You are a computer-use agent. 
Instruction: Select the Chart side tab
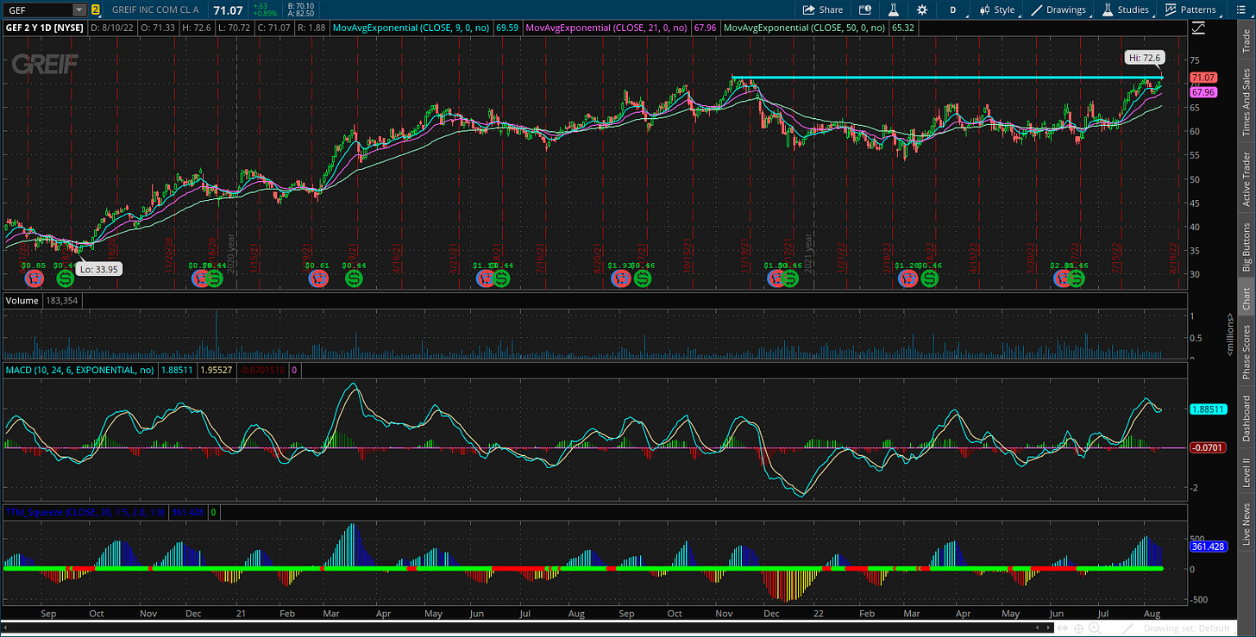click(1246, 298)
